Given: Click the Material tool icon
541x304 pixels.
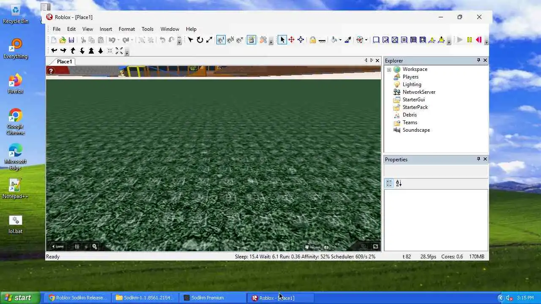Looking at the screenshot, I should pyautogui.click(x=360, y=40).
